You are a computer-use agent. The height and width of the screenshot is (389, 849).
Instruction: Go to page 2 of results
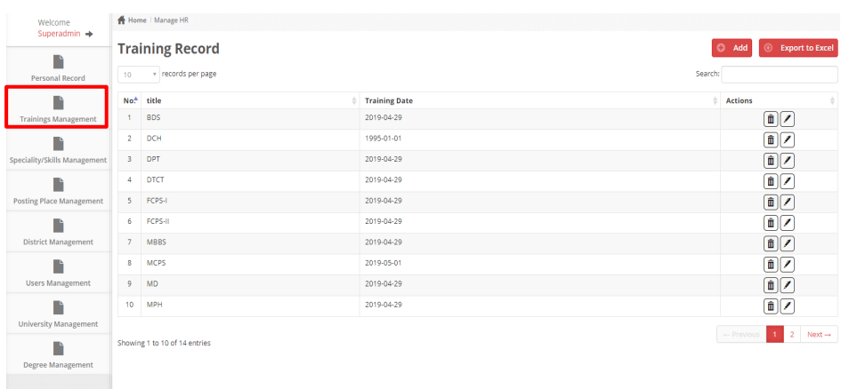click(x=791, y=334)
